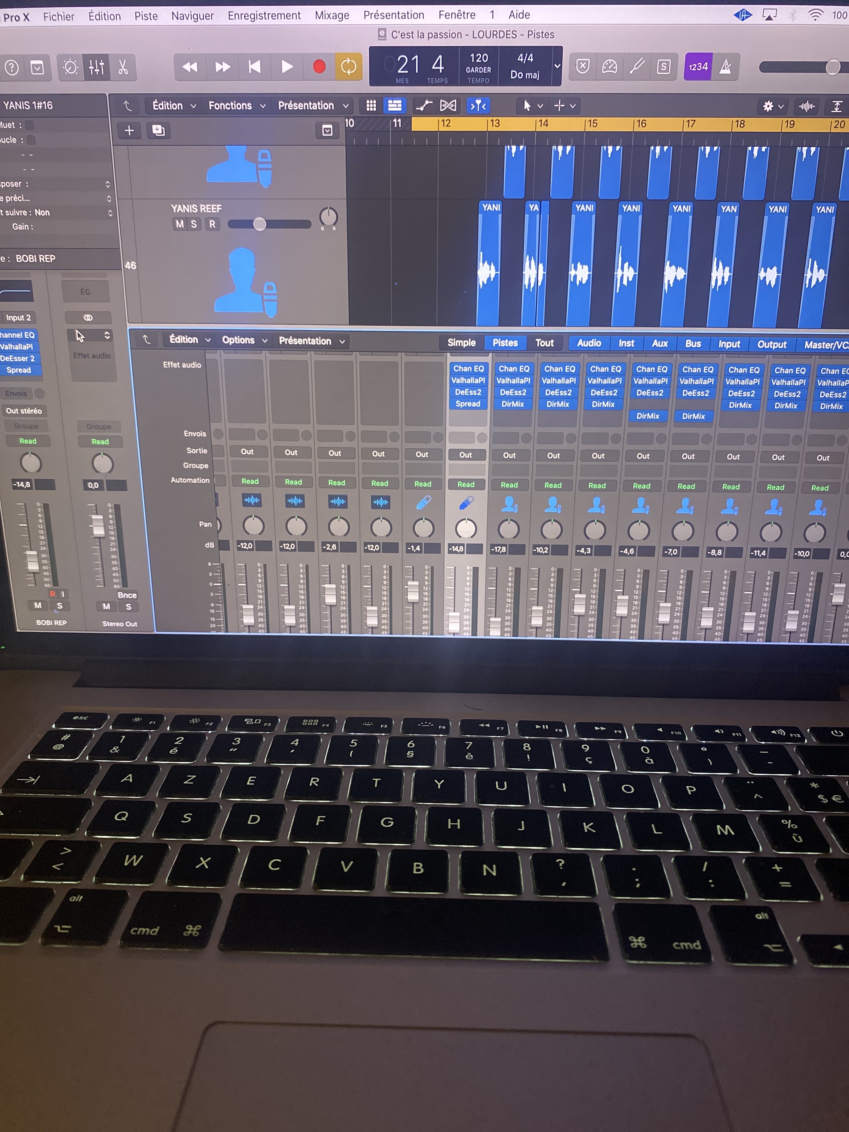This screenshot has width=849, height=1132.
Task: Mute the YANIS REEF track
Action: click(180, 224)
